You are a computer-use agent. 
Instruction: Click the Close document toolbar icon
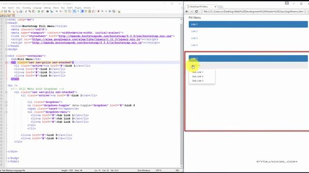[14, 12]
